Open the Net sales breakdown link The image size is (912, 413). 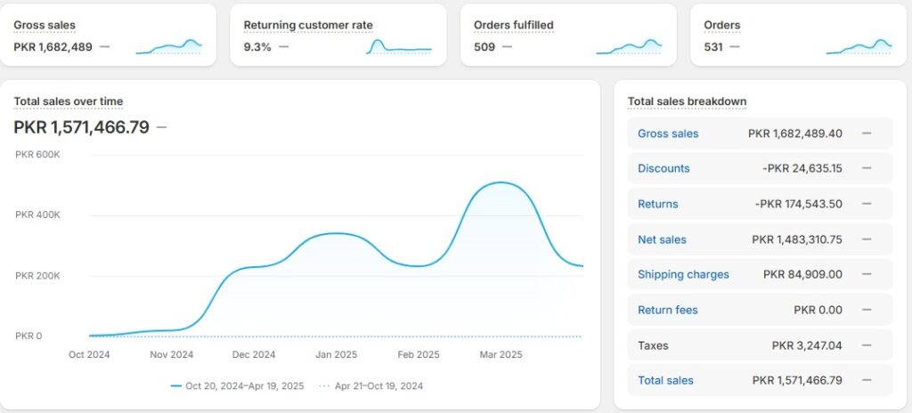click(x=662, y=239)
